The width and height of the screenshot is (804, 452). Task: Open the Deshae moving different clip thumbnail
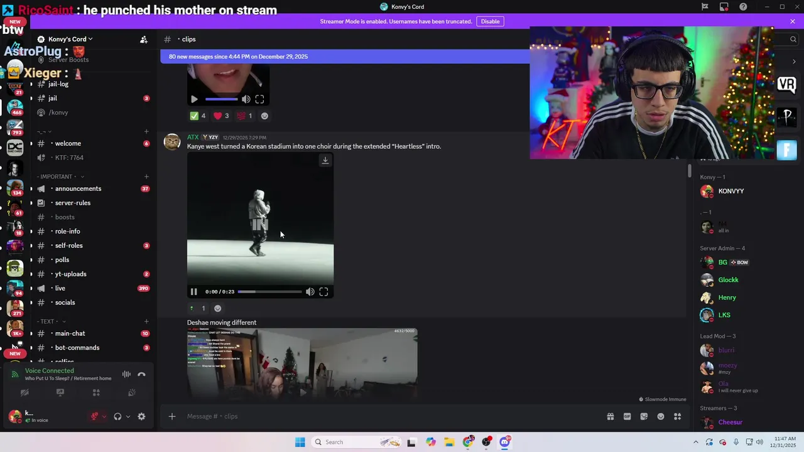pyautogui.click(x=302, y=362)
